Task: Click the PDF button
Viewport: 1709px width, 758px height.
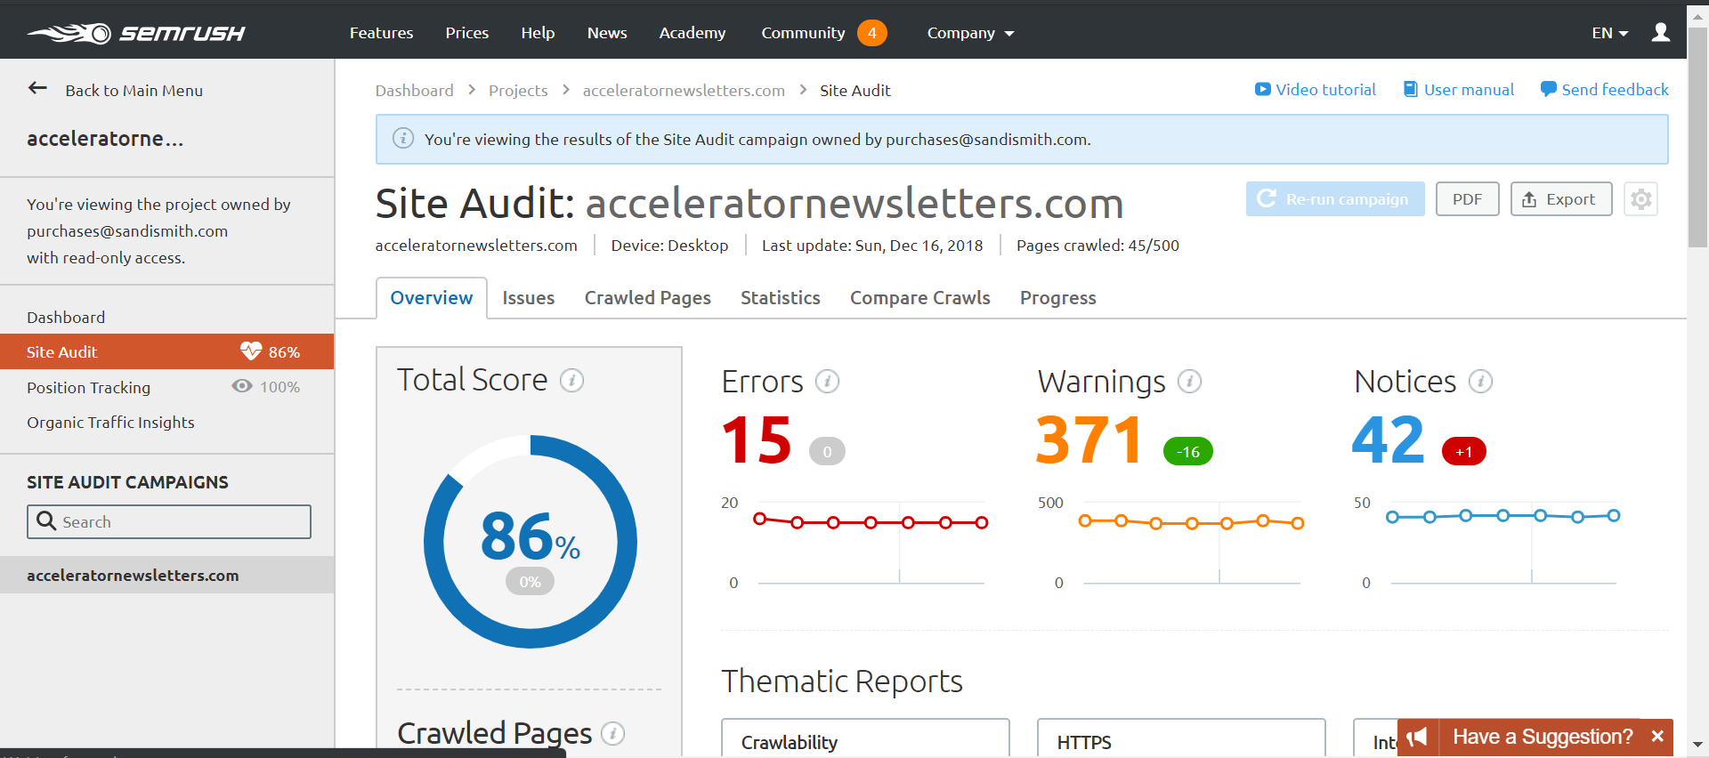Action: 1468,199
